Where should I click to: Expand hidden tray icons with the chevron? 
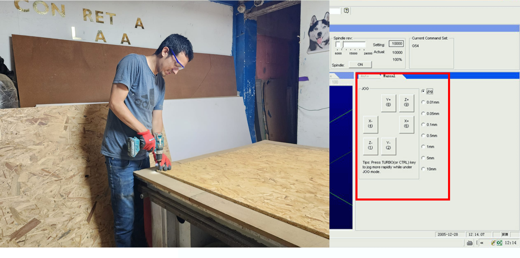(481, 243)
